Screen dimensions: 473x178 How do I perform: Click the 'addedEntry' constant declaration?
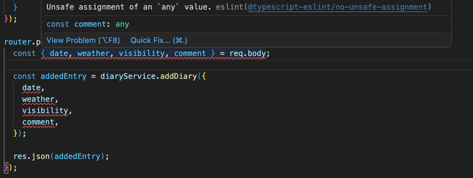pyautogui.click(x=63, y=76)
